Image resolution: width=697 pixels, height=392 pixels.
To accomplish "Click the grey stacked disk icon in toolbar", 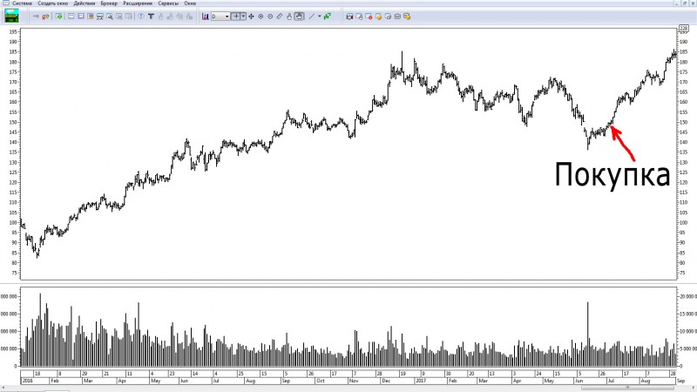I will click(x=397, y=17).
